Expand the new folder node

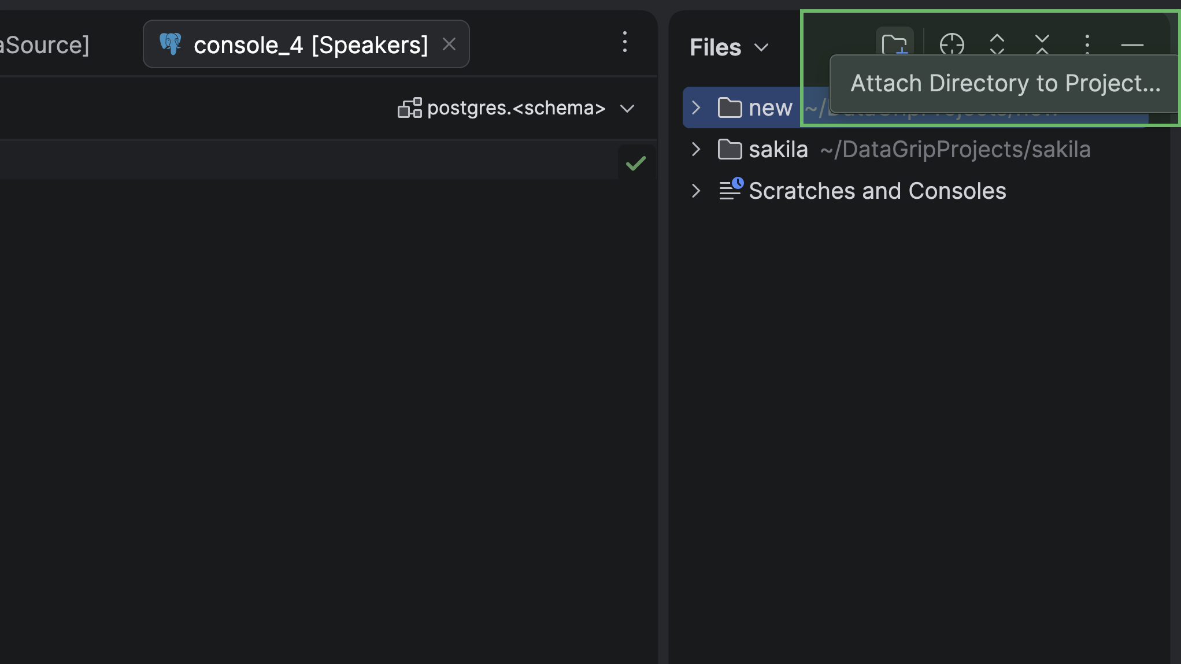[696, 107]
